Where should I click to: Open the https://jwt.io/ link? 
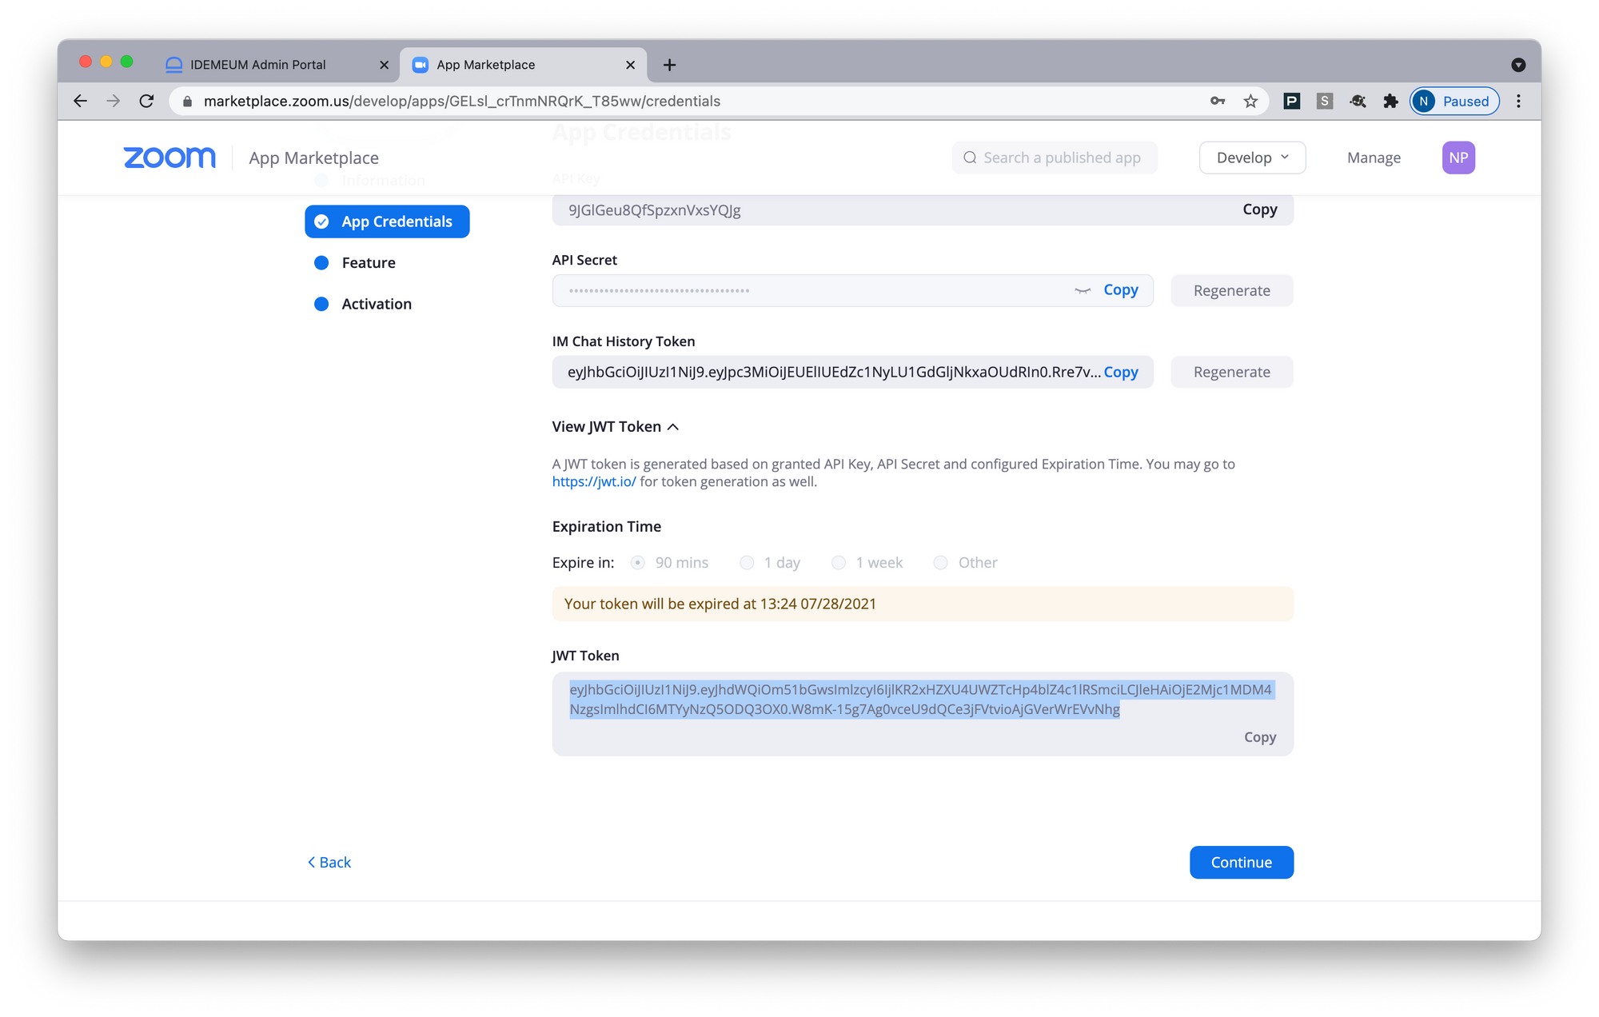(594, 481)
